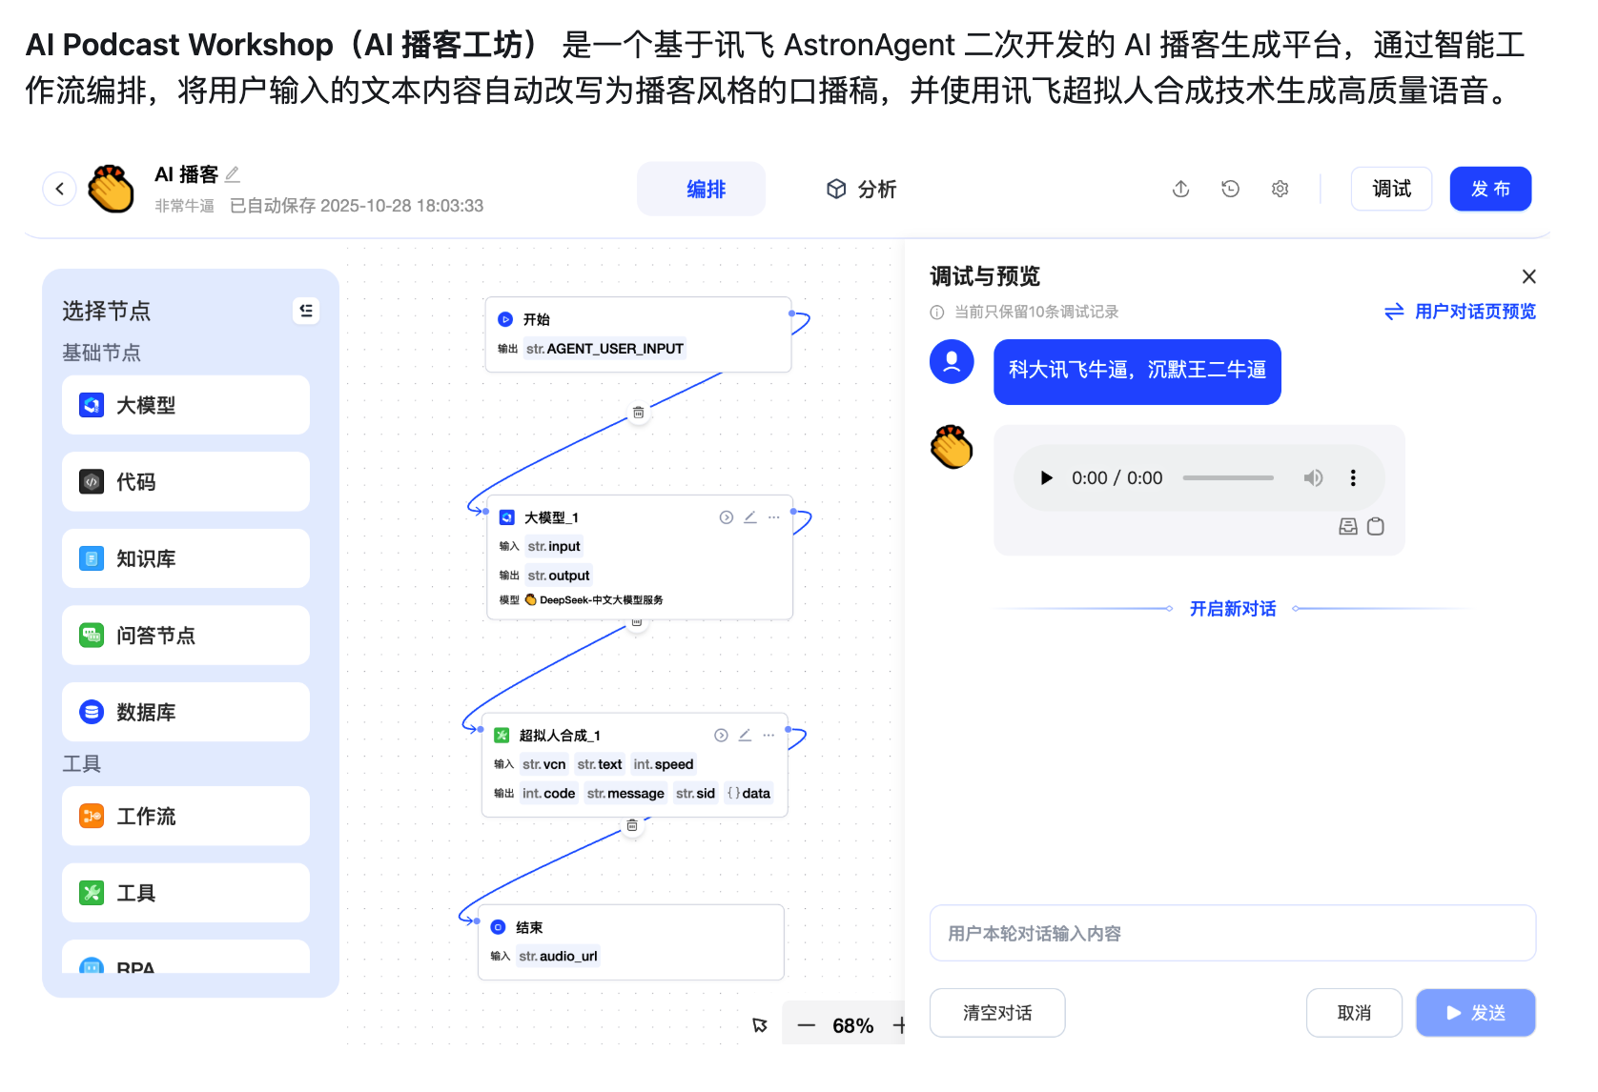Mute the audio player volume

pyautogui.click(x=1313, y=478)
